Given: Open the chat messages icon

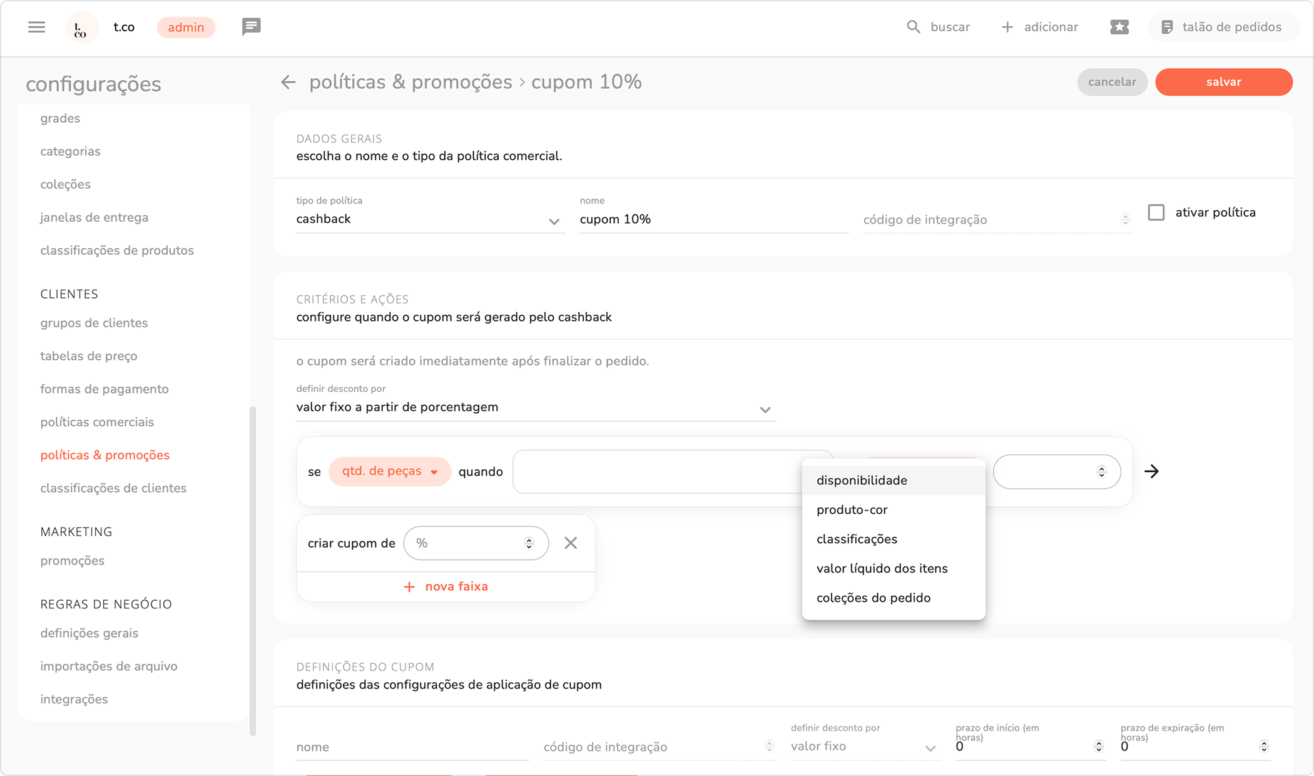Looking at the screenshot, I should [251, 27].
